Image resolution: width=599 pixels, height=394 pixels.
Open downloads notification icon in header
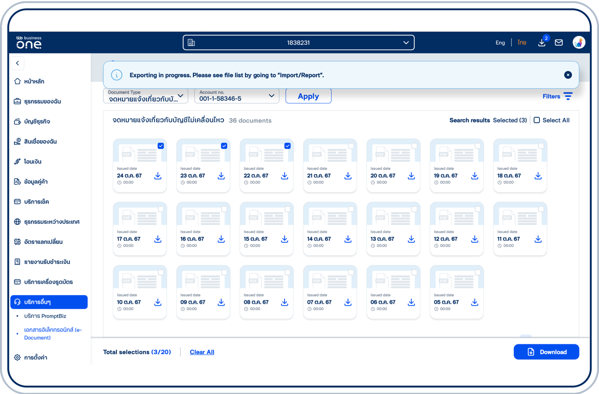pyautogui.click(x=542, y=43)
